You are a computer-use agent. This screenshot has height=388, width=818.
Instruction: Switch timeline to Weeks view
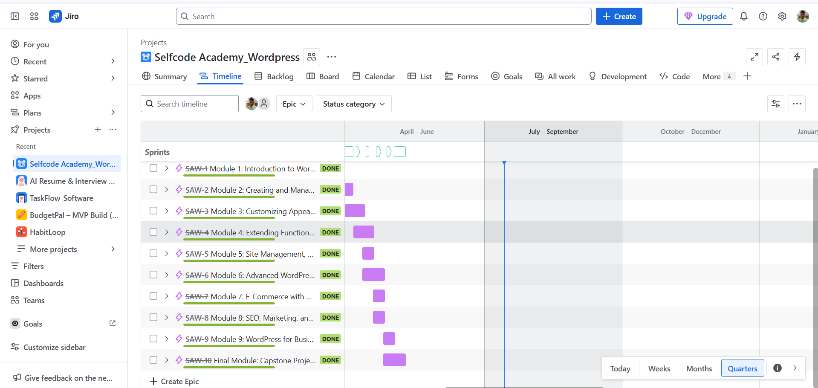[x=659, y=368]
